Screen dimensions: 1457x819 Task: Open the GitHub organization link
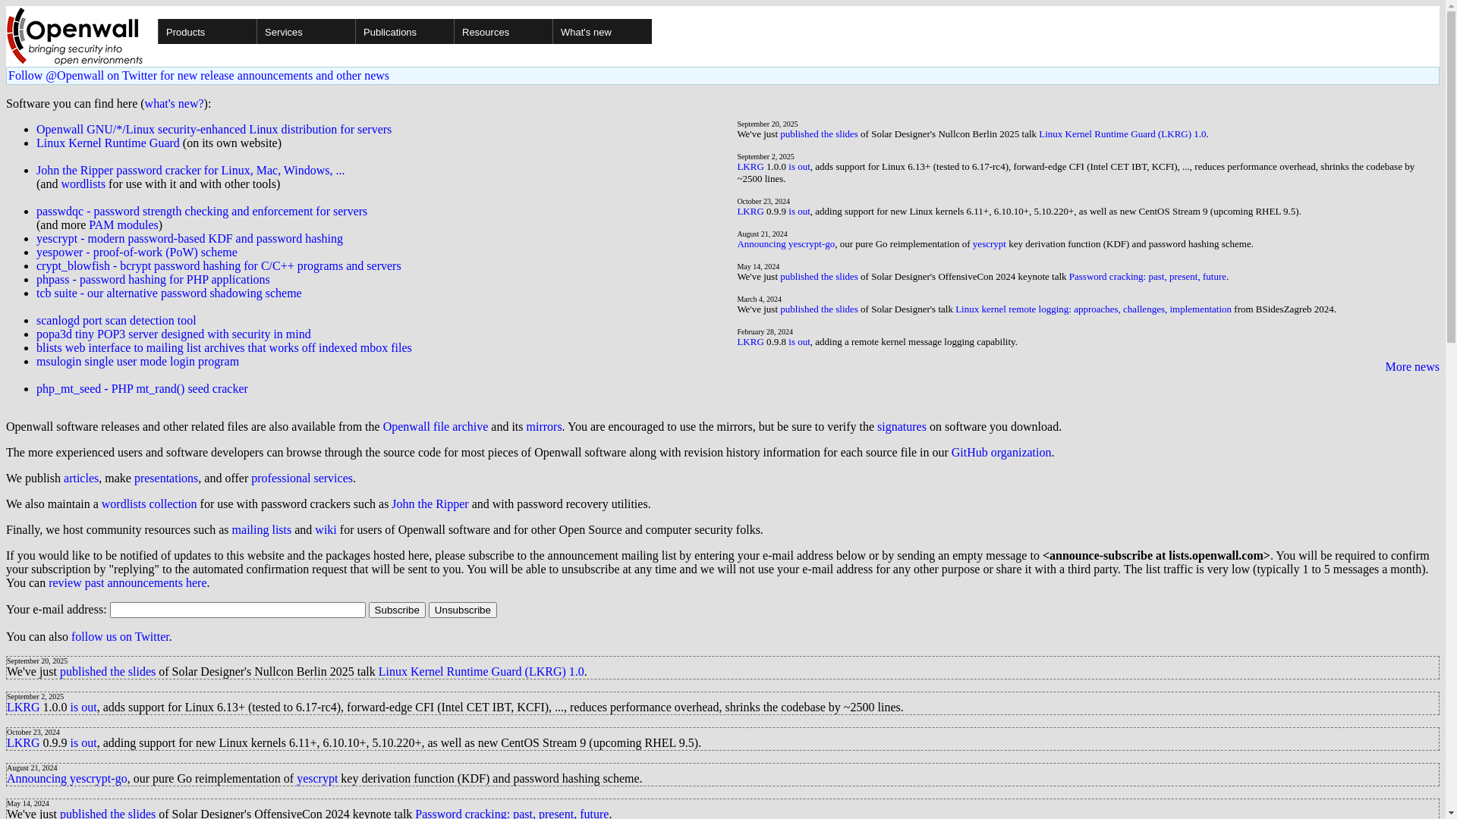(x=1001, y=453)
